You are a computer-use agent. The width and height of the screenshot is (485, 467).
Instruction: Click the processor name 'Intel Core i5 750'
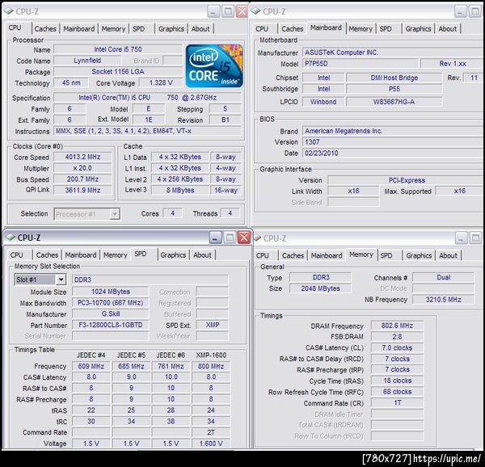[x=118, y=49]
